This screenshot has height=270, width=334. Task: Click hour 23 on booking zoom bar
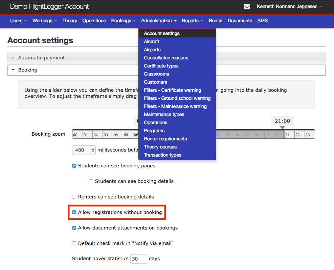pos(310,134)
